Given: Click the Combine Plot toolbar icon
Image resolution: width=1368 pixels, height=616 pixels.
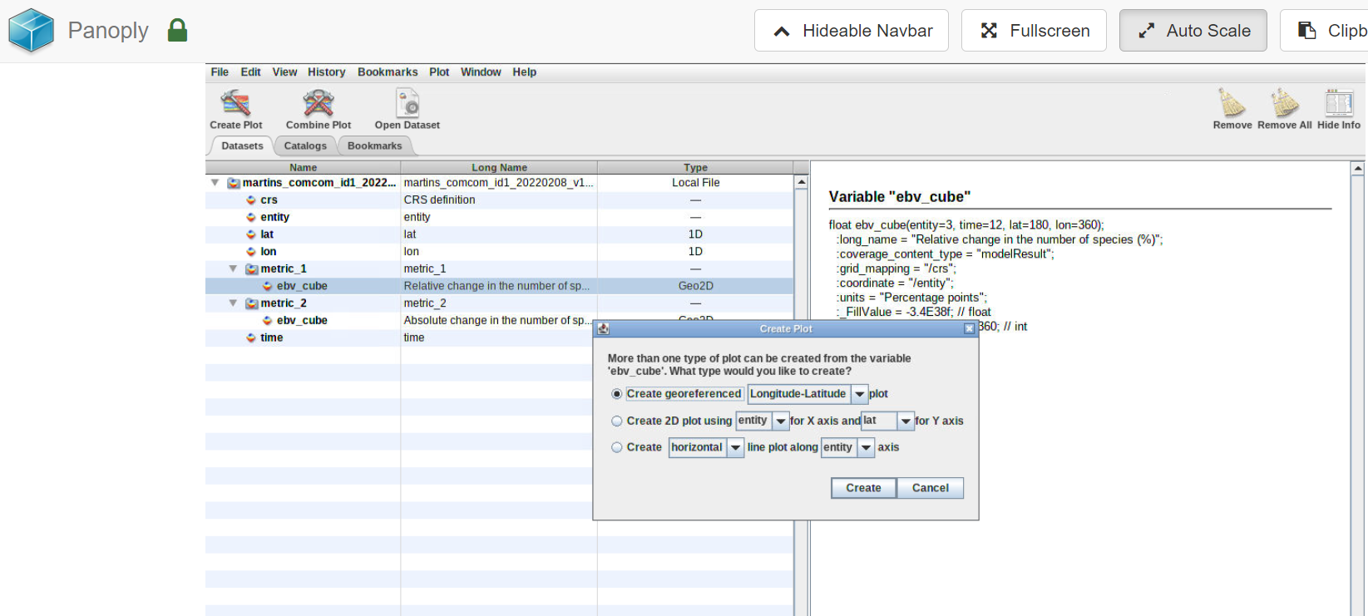Looking at the screenshot, I should click(319, 103).
